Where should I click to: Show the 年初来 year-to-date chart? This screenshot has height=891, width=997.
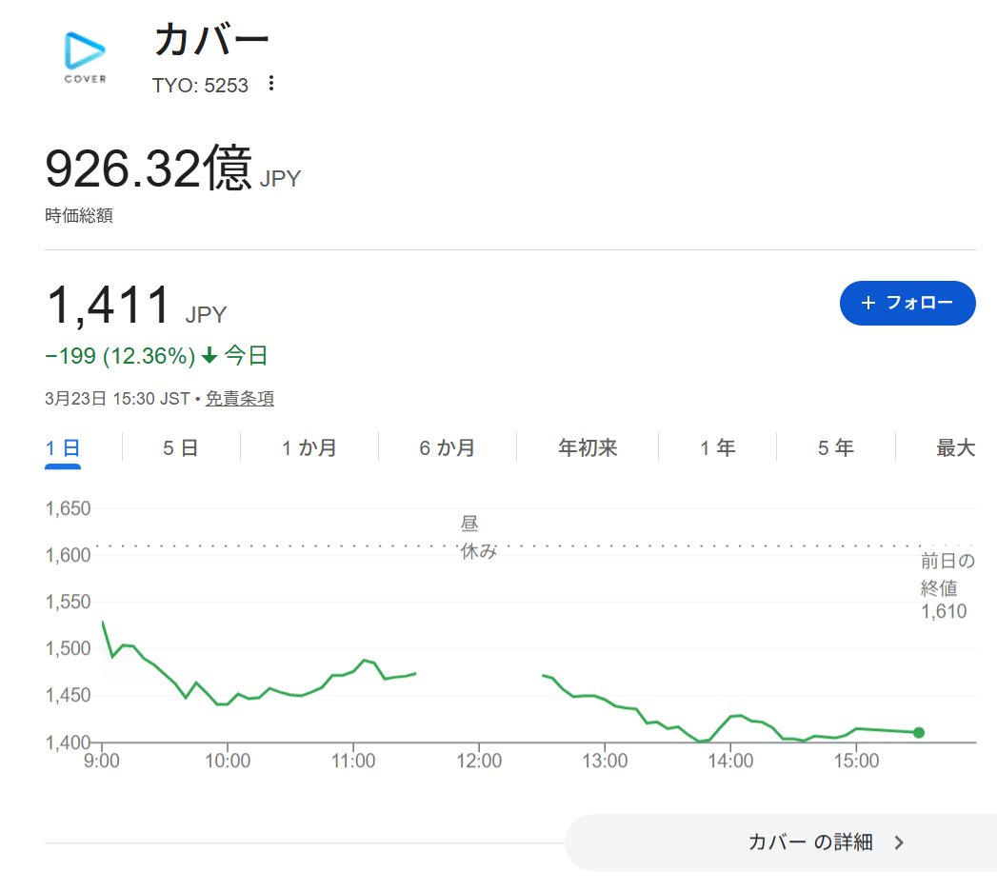(588, 447)
